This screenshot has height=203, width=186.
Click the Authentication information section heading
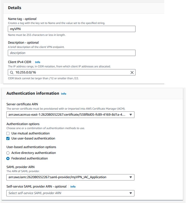(33, 93)
